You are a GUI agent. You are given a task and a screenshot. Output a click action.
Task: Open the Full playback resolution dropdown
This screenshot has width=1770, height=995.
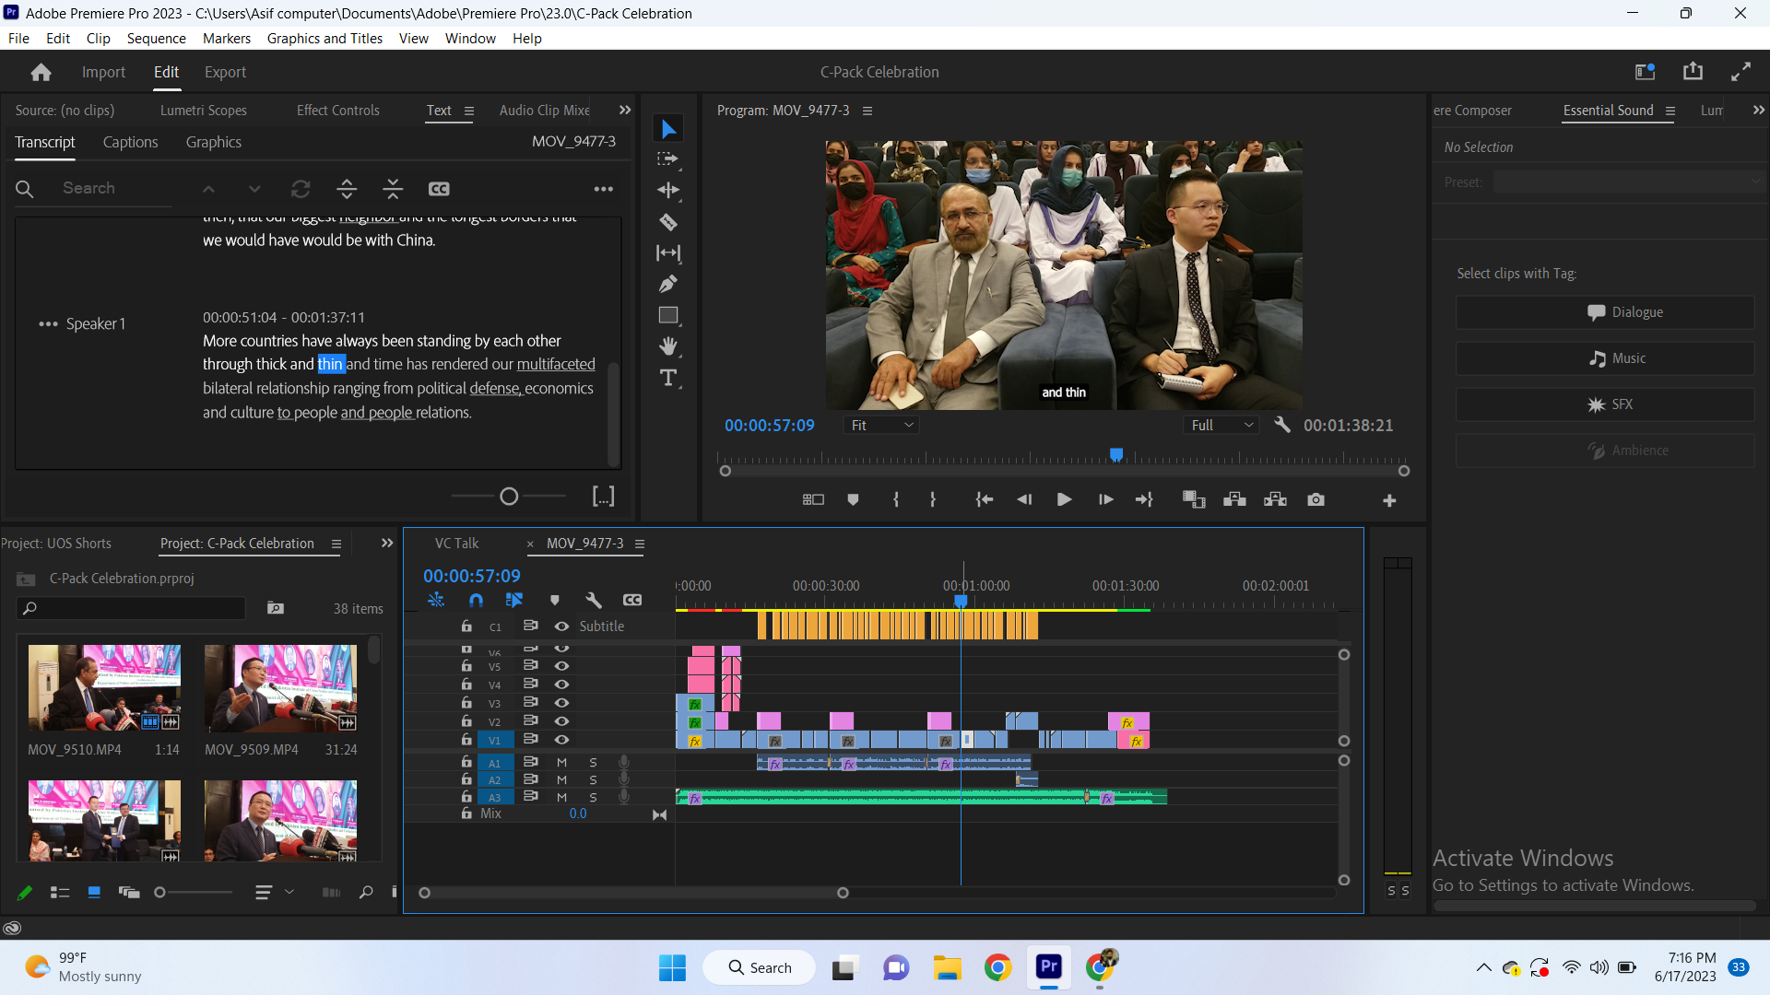pyautogui.click(x=1221, y=425)
